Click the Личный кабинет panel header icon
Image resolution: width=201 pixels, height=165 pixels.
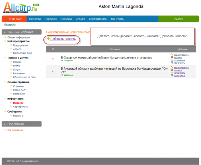[x=4, y=32]
